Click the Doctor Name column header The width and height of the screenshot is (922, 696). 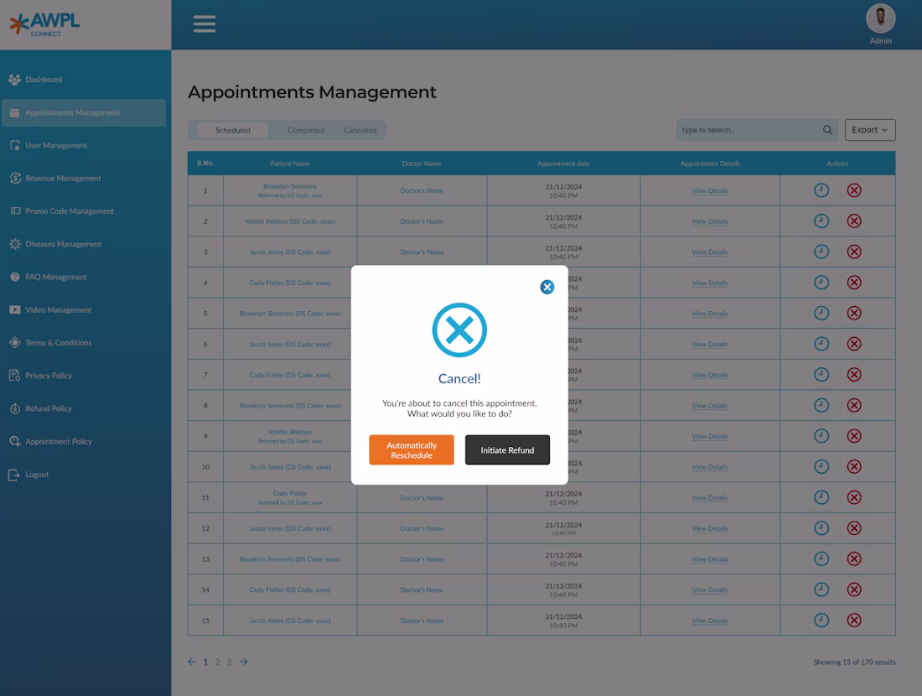click(x=422, y=164)
